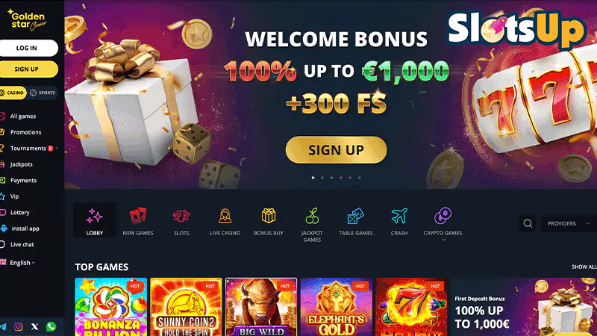597x336 pixels.
Task: Switch to Sports mode toggle
Action: (x=43, y=93)
